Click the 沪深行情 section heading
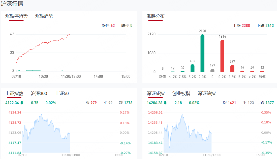The height and width of the screenshot is (159, 277). pyautogui.click(x=12, y=4)
